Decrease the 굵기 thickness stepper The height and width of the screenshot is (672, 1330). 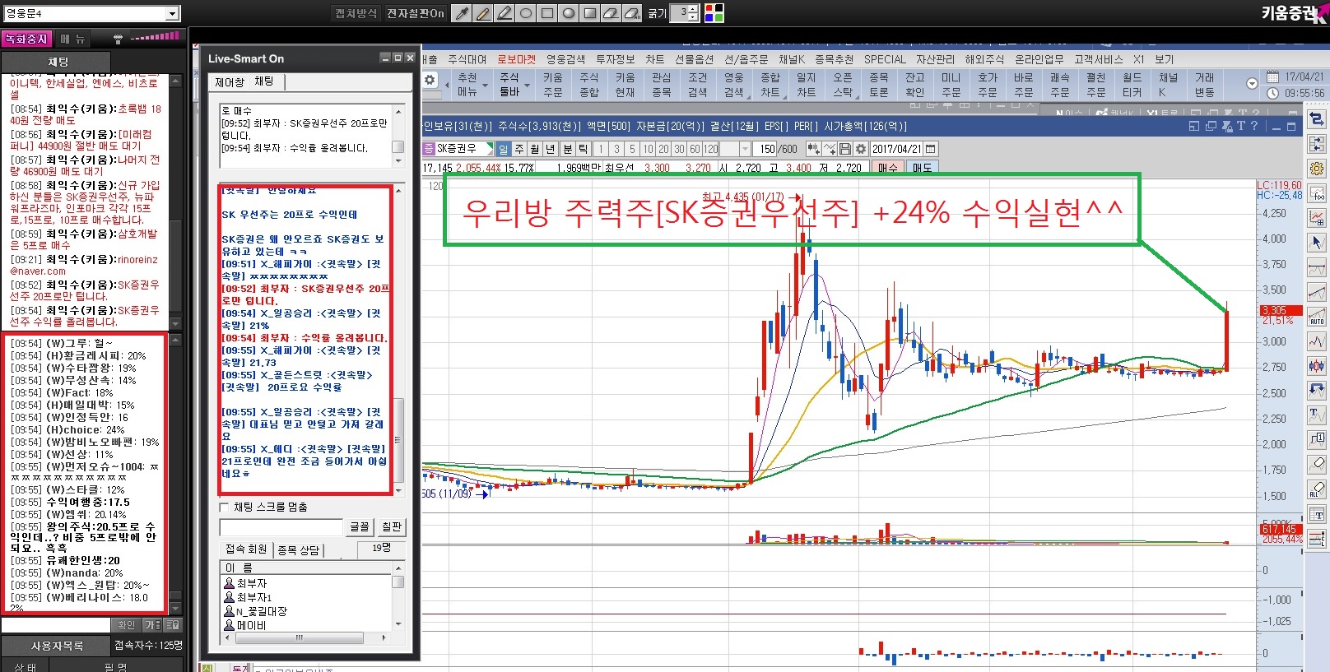[693, 17]
